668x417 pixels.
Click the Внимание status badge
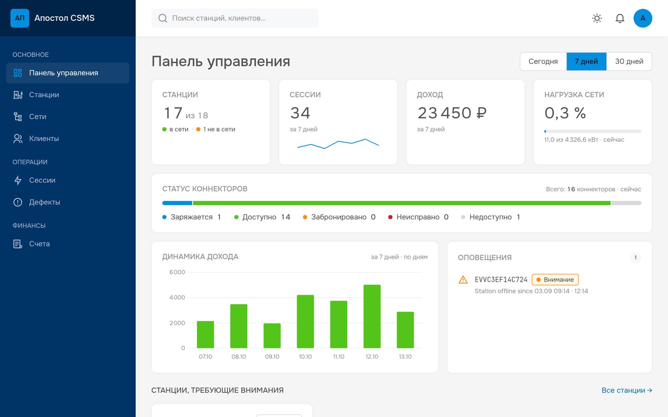point(555,280)
